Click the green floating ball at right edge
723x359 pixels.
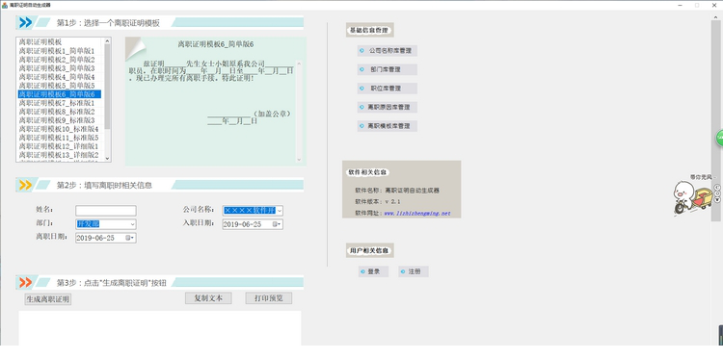click(x=719, y=138)
